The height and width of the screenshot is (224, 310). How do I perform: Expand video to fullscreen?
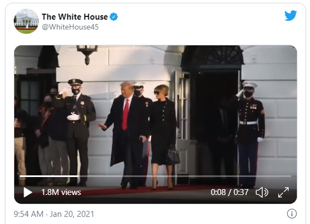283,192
